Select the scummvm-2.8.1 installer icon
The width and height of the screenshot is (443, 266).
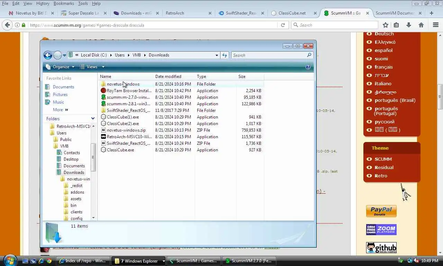pyautogui.click(x=103, y=104)
